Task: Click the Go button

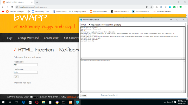Action: (x=16, y=77)
